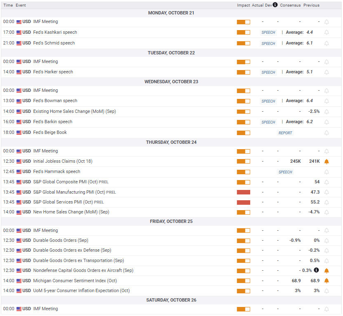343x316 pixels.
Task: Toggle orange alert bell for Nondefense Capital Goods
Action: point(327,271)
